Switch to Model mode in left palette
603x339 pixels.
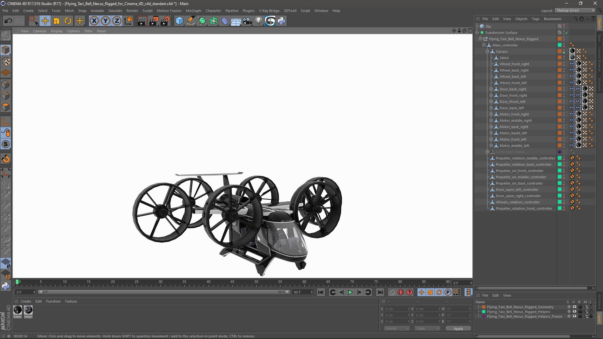(x=6, y=50)
